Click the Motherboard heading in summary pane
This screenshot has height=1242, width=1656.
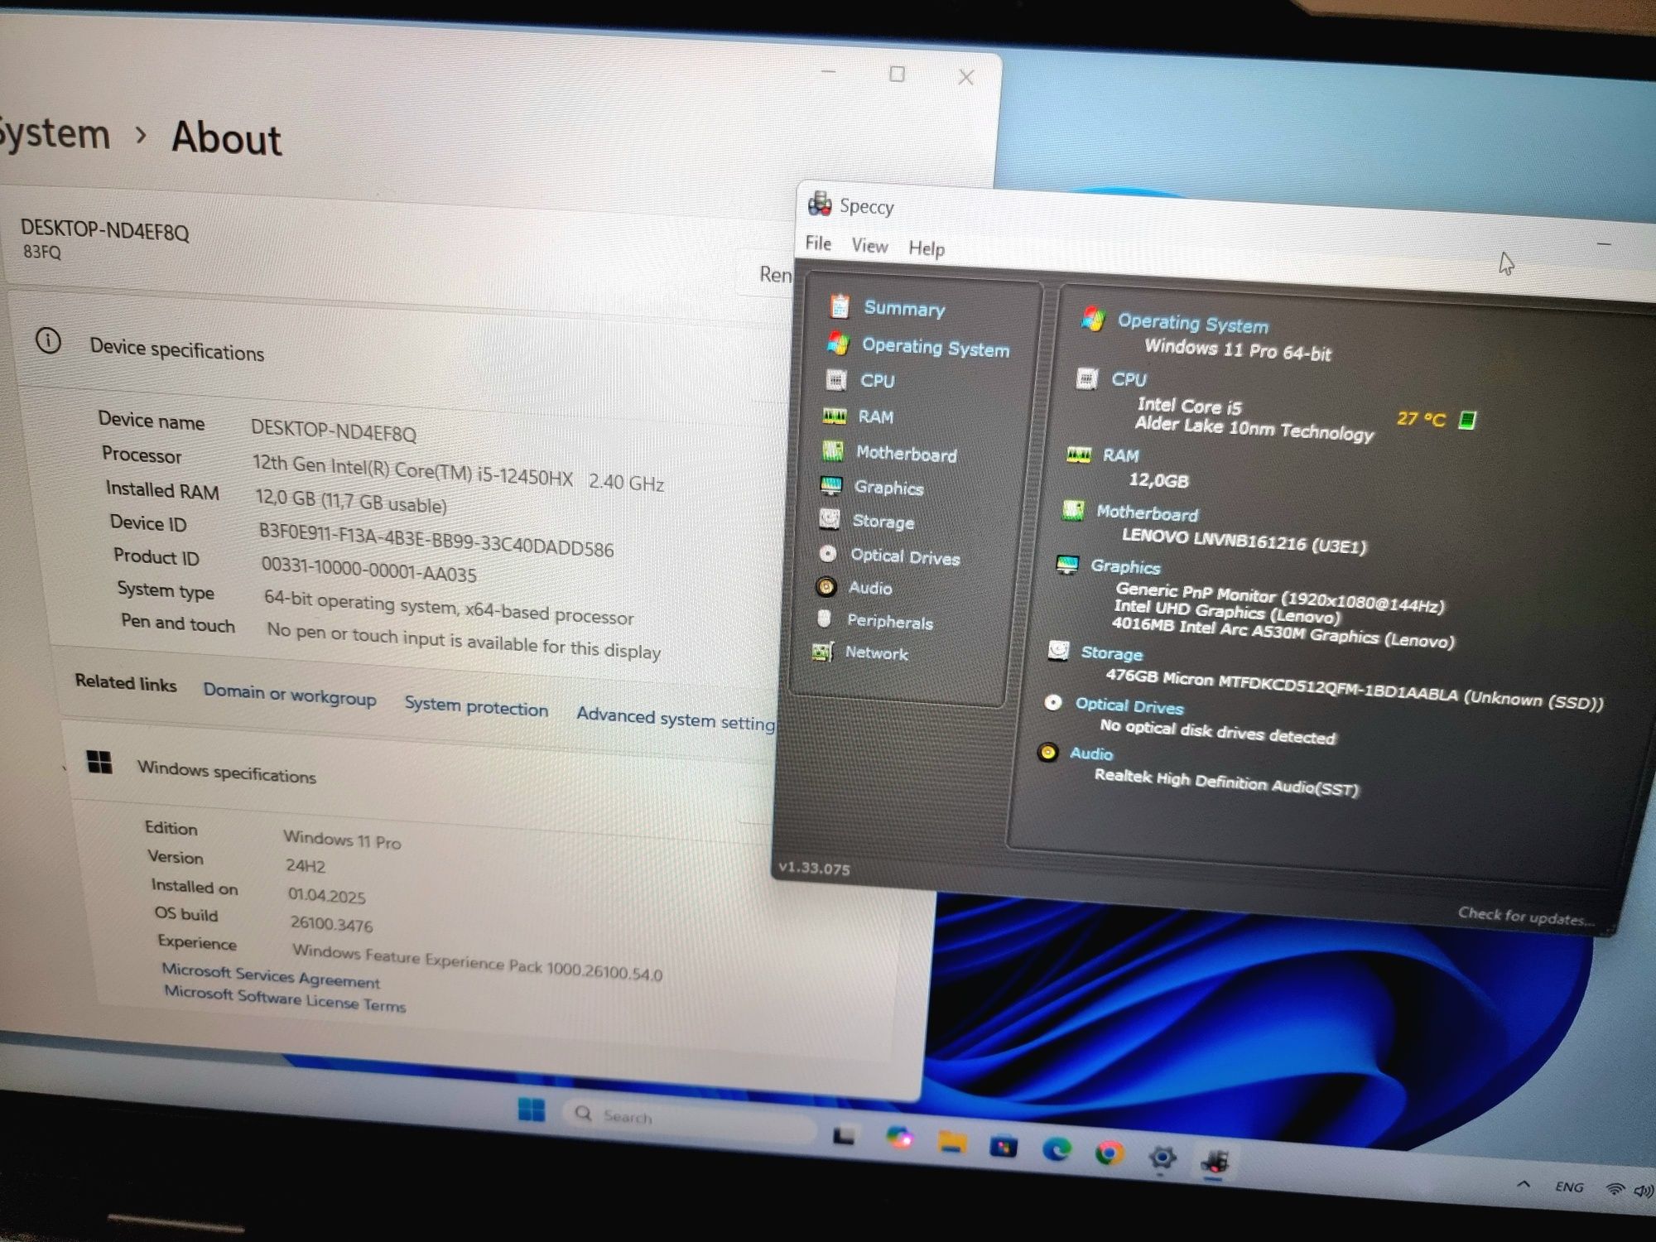pos(1147,513)
